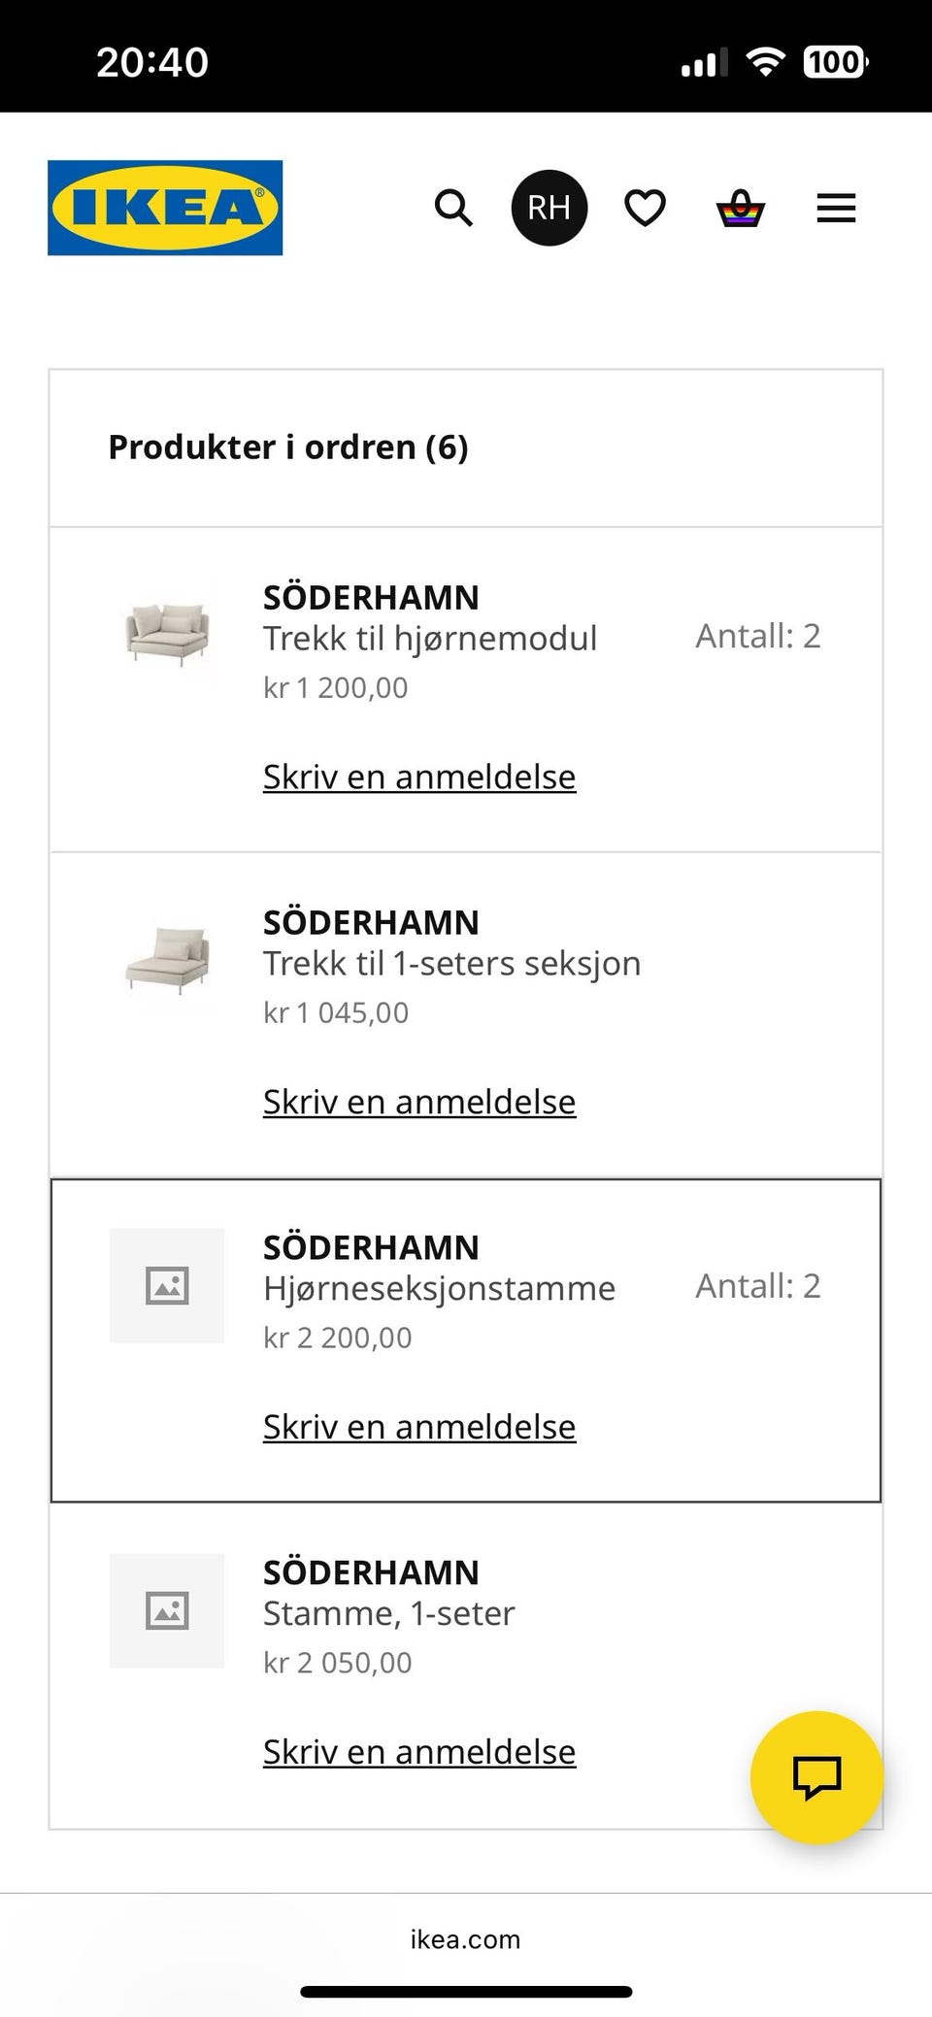
Task: Write a review for Hjørneseksjonstamme
Action: tap(418, 1427)
